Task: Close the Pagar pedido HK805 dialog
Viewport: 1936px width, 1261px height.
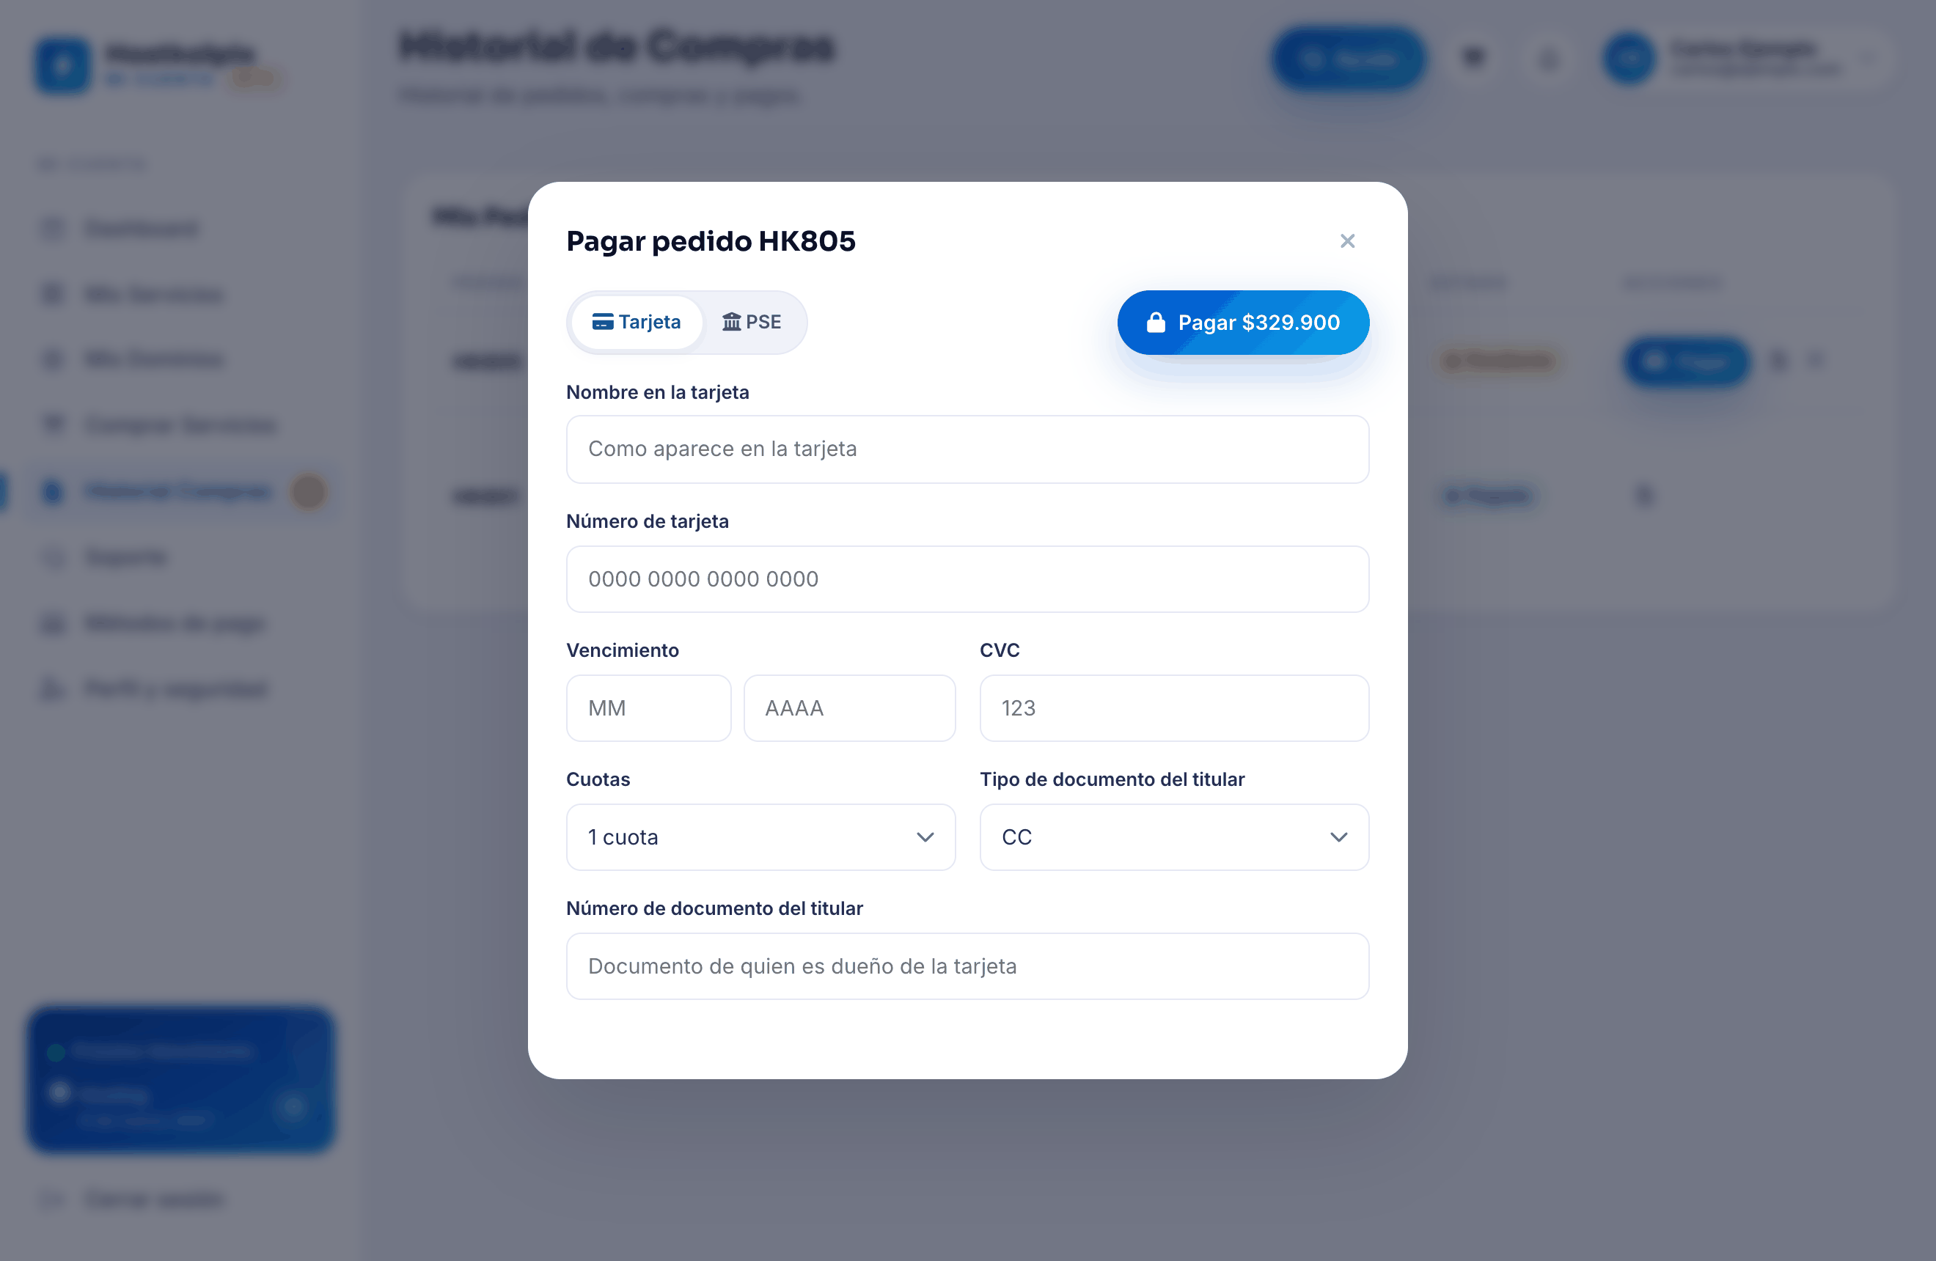Action: click(1347, 240)
